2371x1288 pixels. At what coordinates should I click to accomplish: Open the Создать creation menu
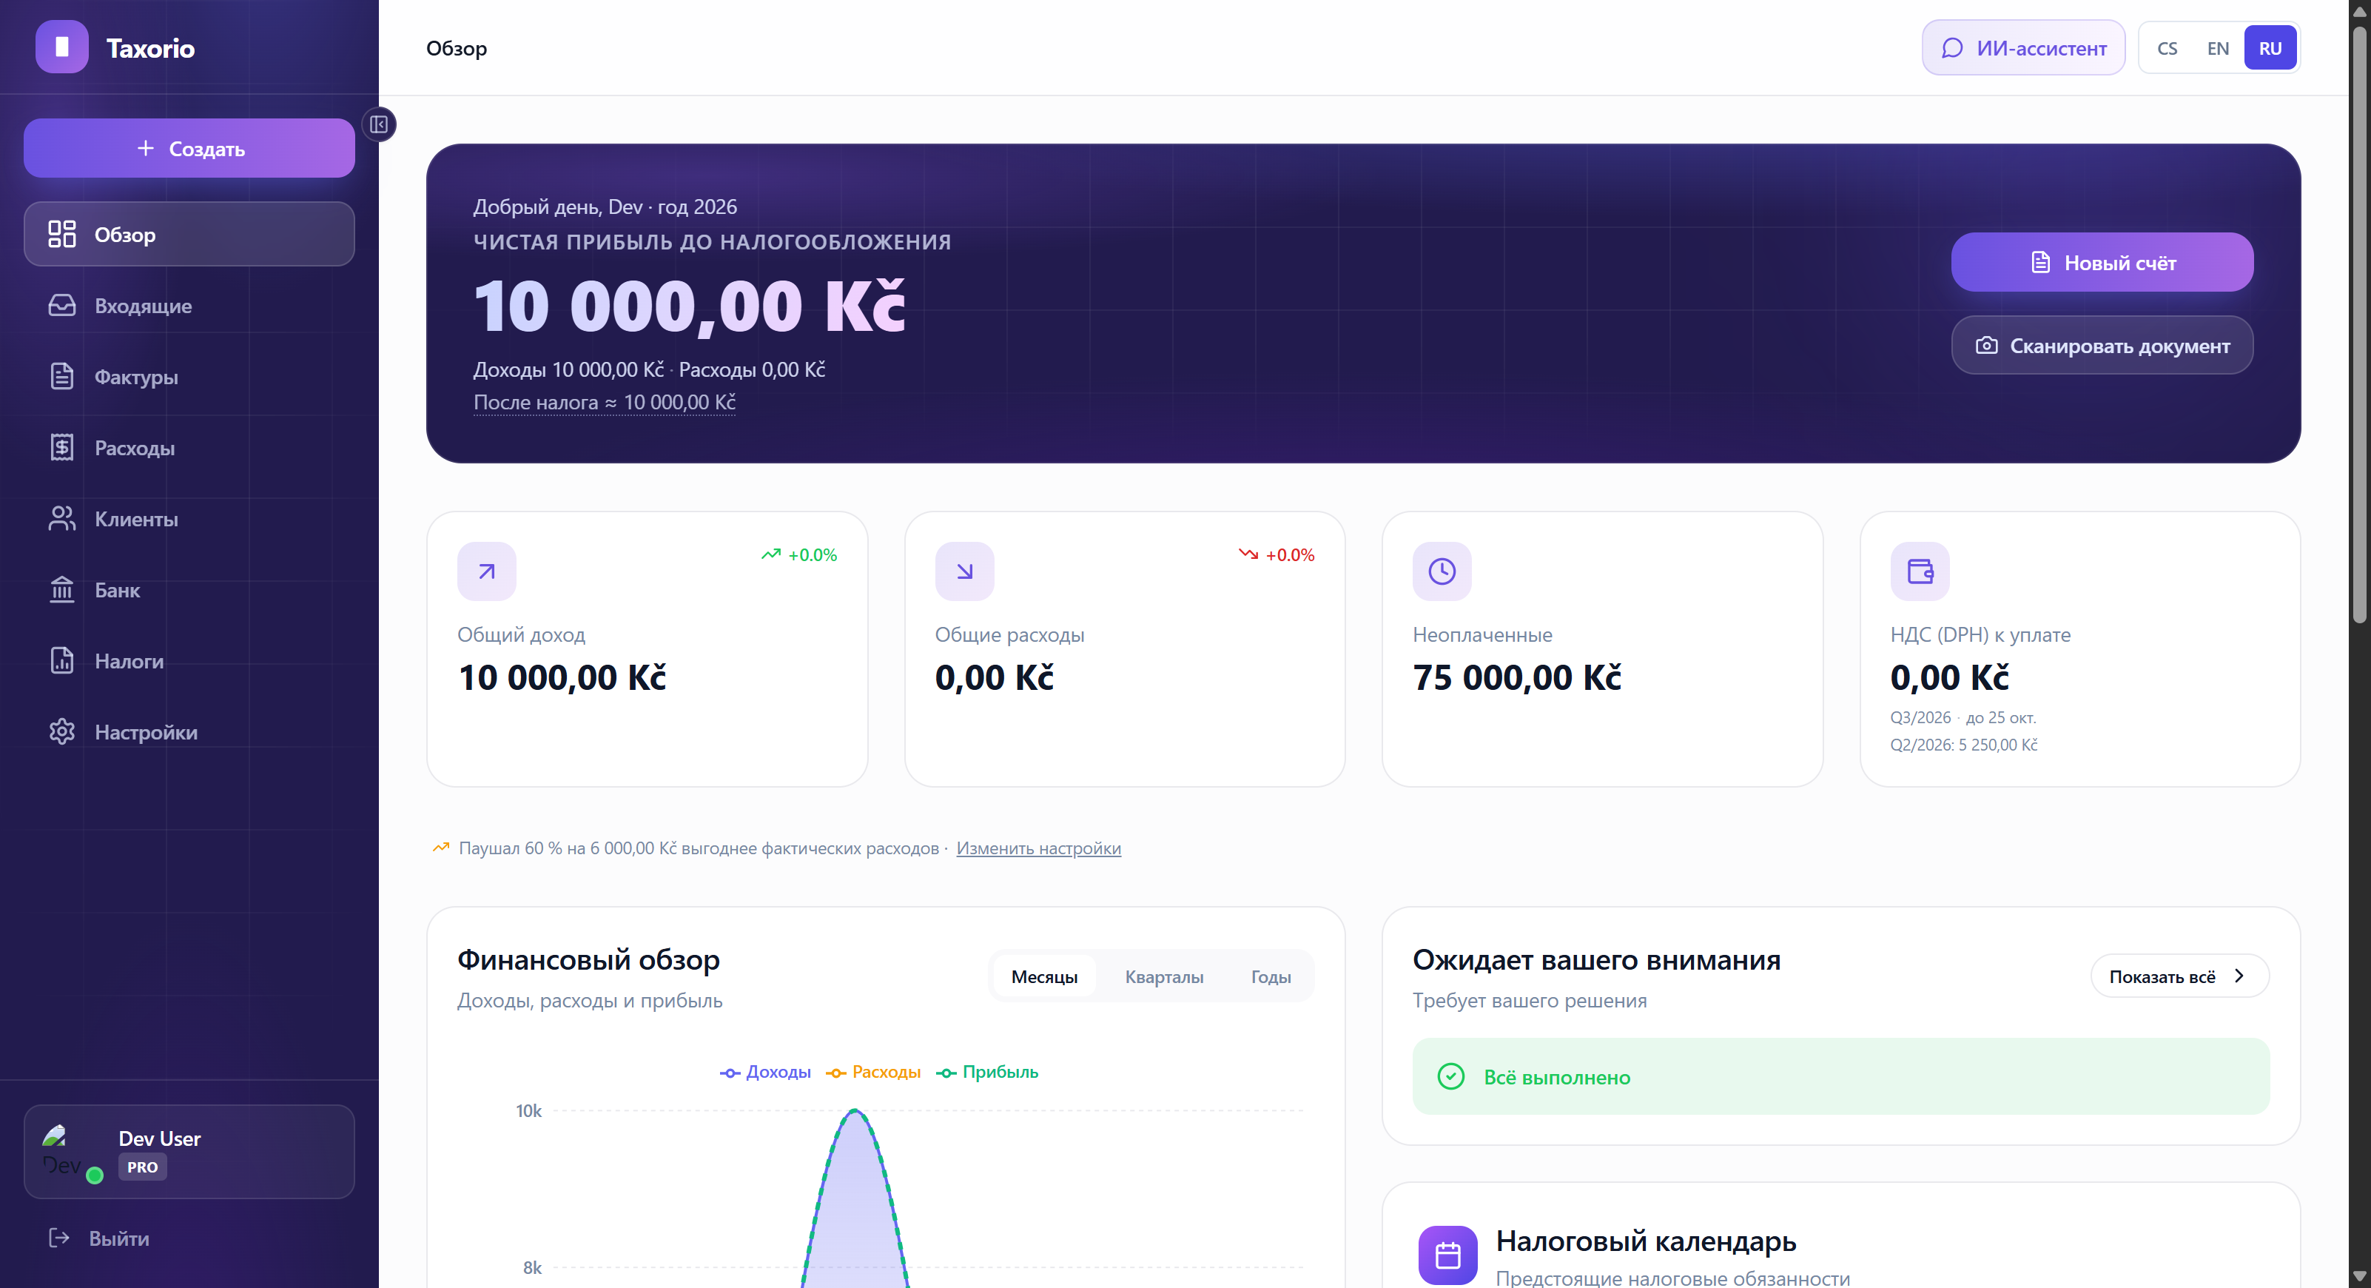189,148
